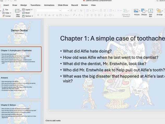
Task: Switch to the Transitions tab
Action: pos(35,5)
